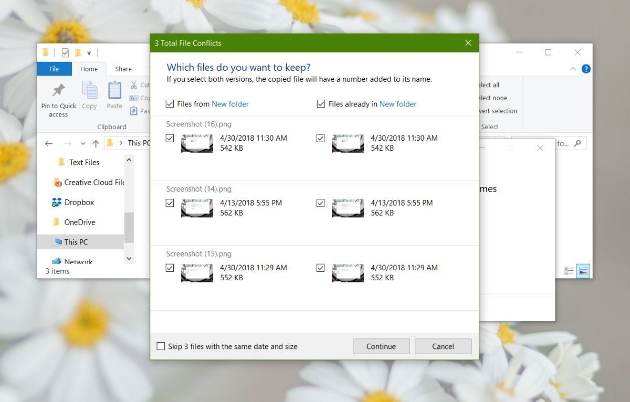
Task: Uncheck Files from New folder
Action: coord(170,103)
